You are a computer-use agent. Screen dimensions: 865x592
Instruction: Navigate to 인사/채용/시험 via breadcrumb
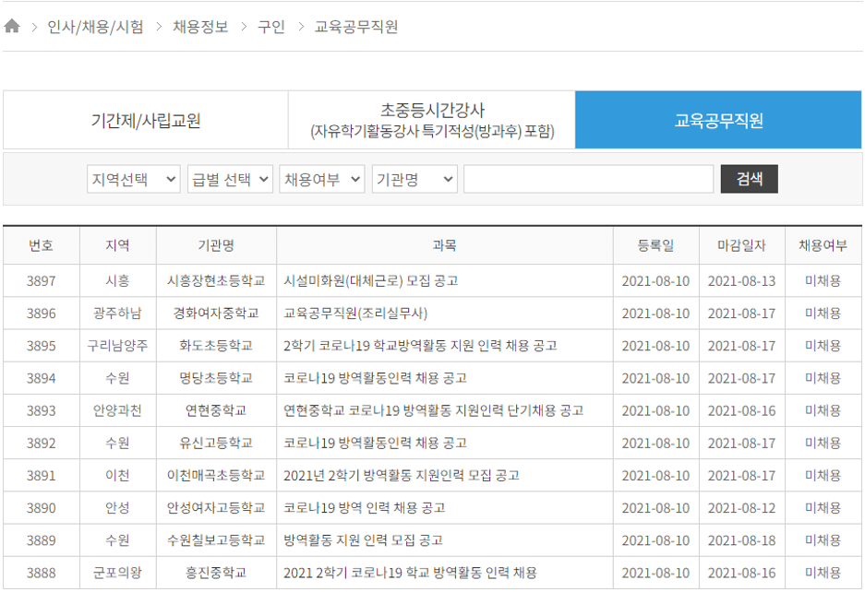97,27
